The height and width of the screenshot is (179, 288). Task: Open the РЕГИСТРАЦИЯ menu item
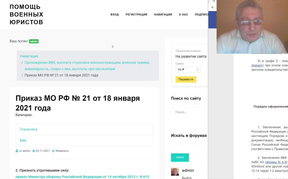[136, 15]
